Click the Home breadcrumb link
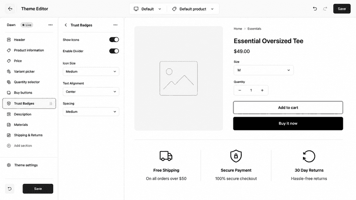Screen dimensions: 356x200 click(238, 29)
